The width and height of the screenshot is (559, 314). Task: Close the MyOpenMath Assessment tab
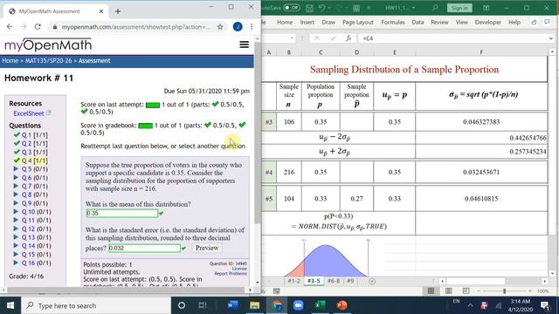101,11
